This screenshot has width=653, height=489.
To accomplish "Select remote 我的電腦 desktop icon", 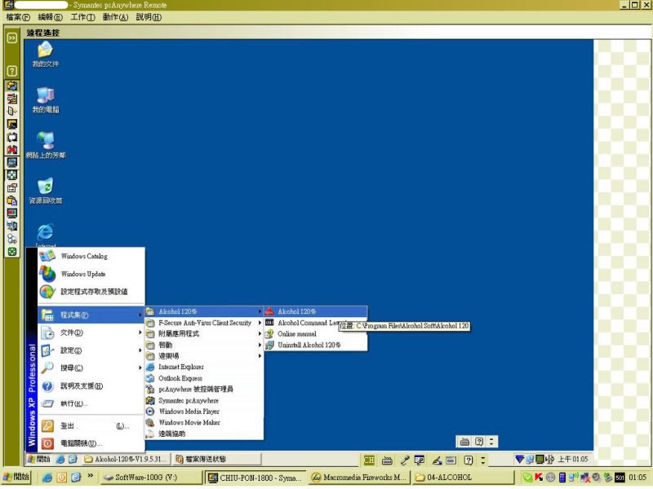I will (46, 100).
